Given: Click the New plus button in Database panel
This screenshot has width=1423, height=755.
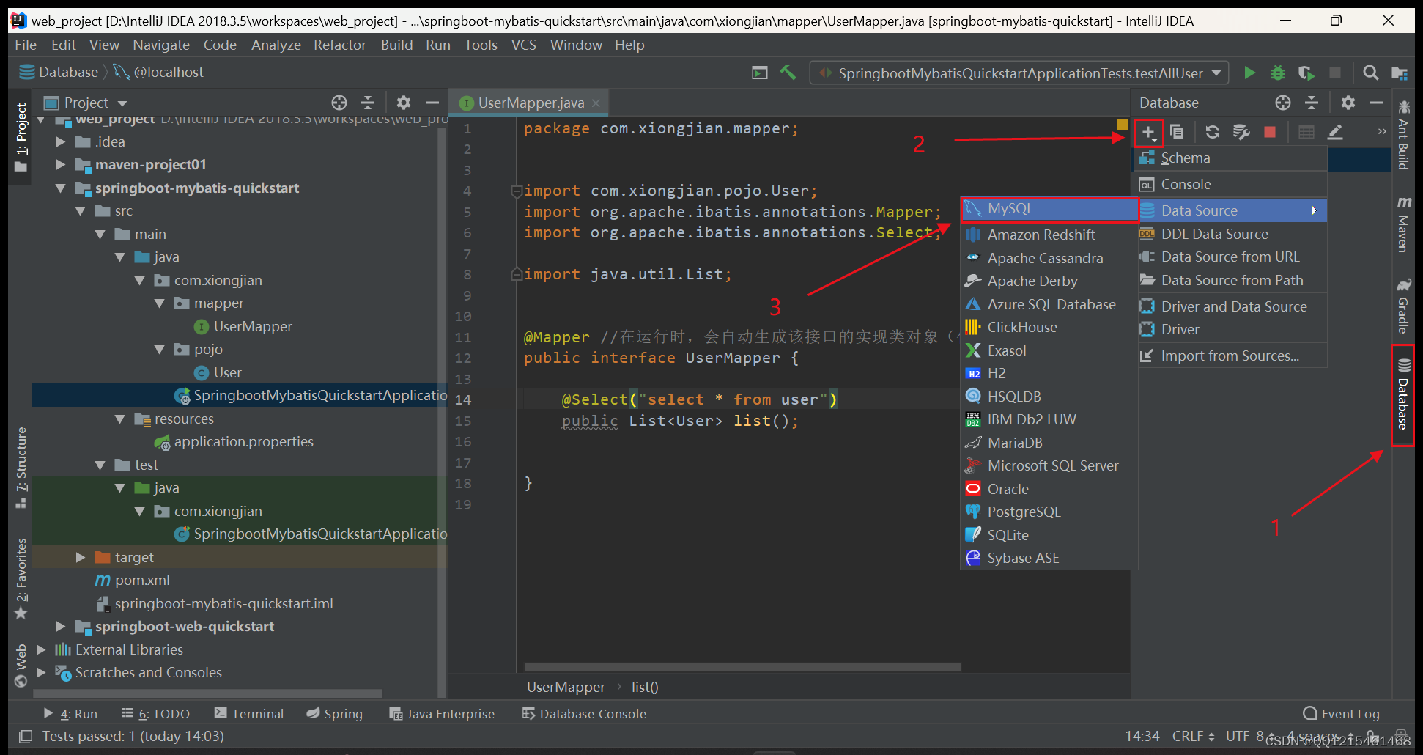Looking at the screenshot, I should pos(1148,133).
